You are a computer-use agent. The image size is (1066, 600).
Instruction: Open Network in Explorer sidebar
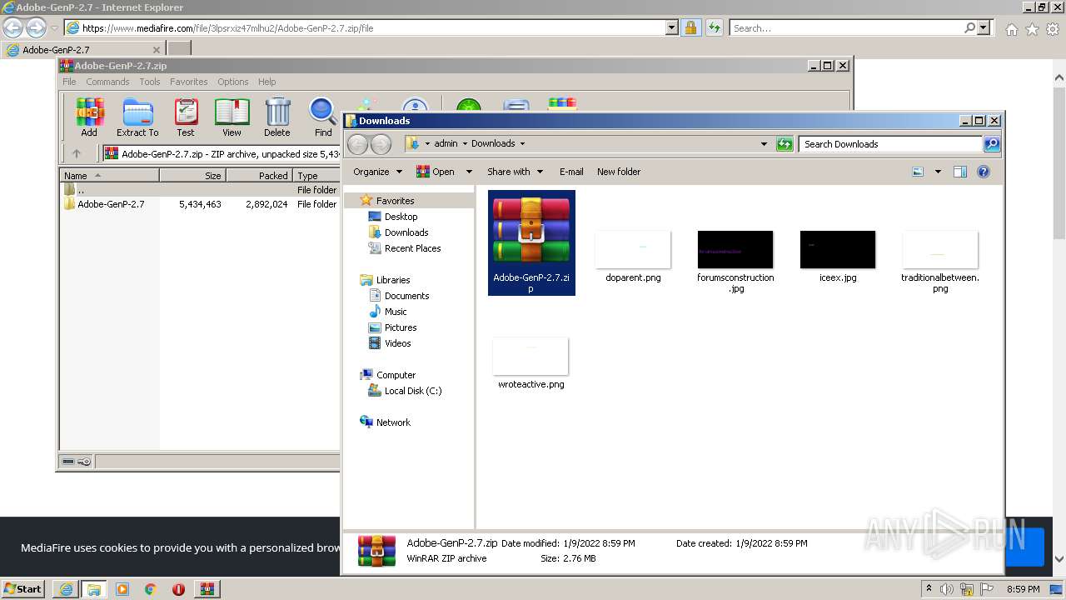click(393, 422)
